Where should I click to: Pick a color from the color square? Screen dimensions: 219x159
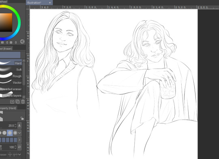click(6, 22)
